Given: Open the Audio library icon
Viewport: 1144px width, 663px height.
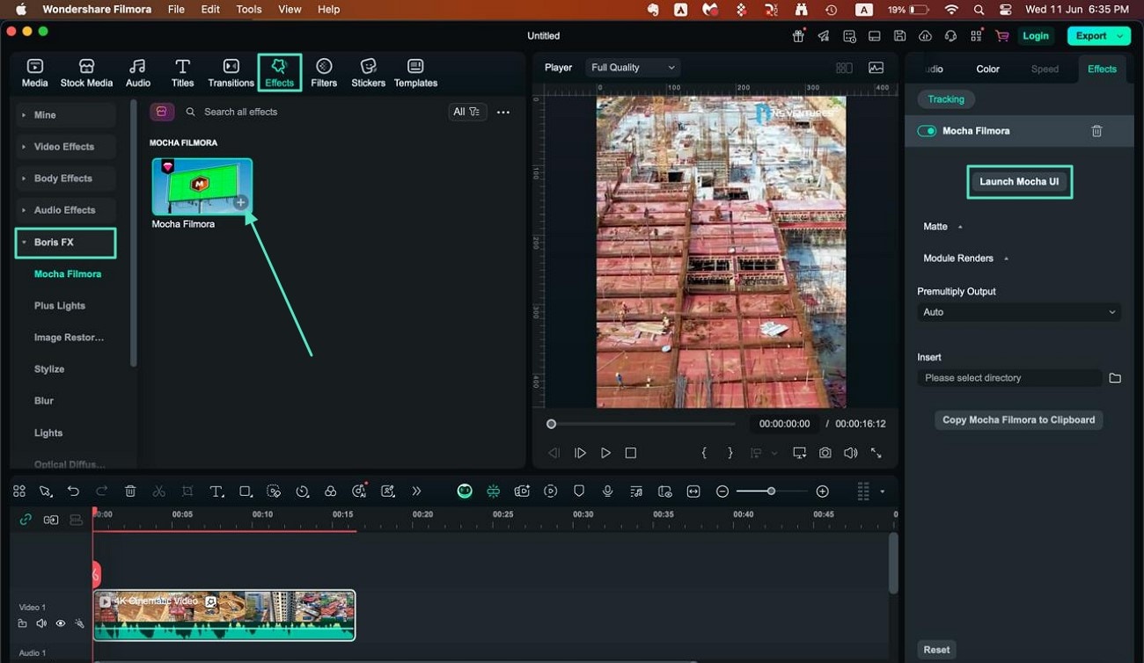Looking at the screenshot, I should click(137, 67).
